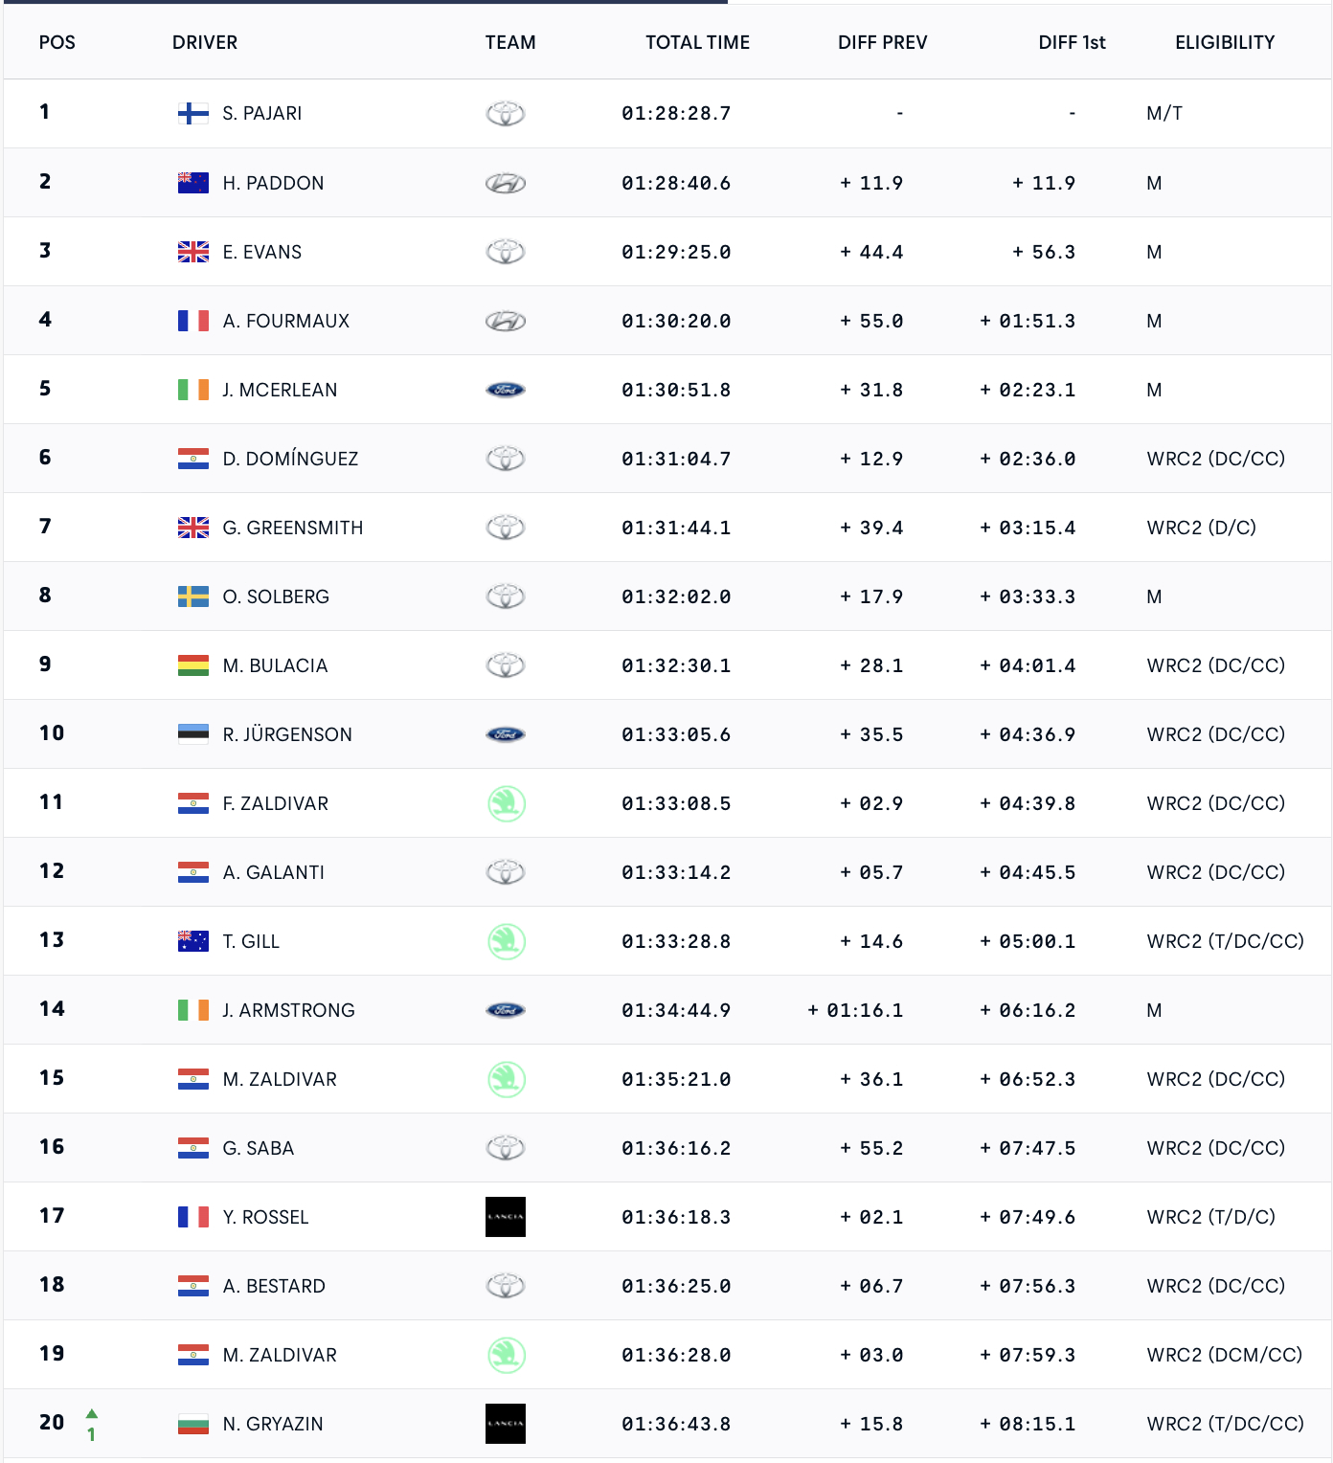Click the POS column header
This screenshot has height=1463, width=1333.
click(x=56, y=42)
